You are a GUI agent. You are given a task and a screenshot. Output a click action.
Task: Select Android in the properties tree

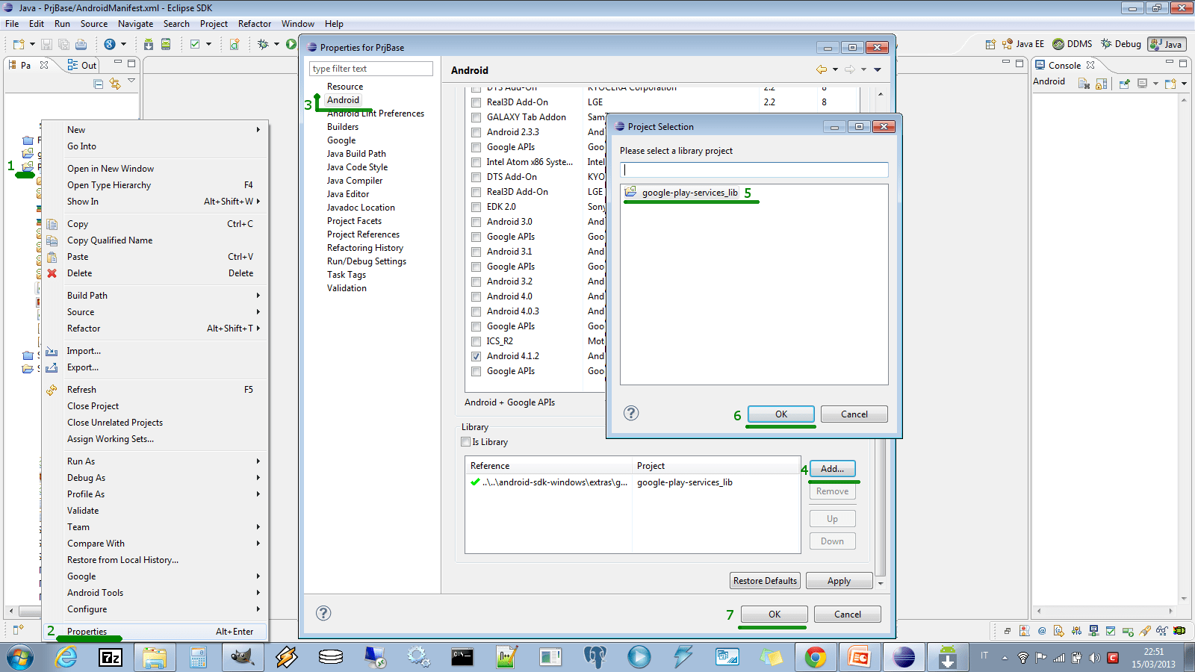[x=343, y=100]
